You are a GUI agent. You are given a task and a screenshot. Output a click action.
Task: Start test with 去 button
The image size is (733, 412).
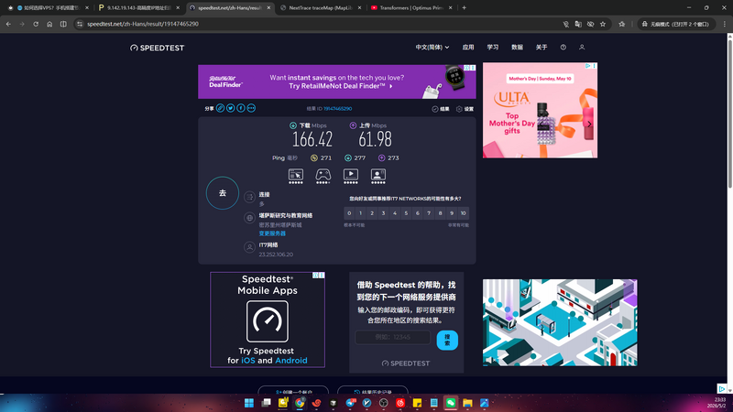(223, 193)
